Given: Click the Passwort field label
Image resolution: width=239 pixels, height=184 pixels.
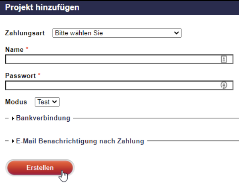Looking at the screenshot, I should [21, 76].
